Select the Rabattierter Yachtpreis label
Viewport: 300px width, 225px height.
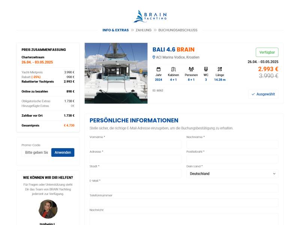38,81
